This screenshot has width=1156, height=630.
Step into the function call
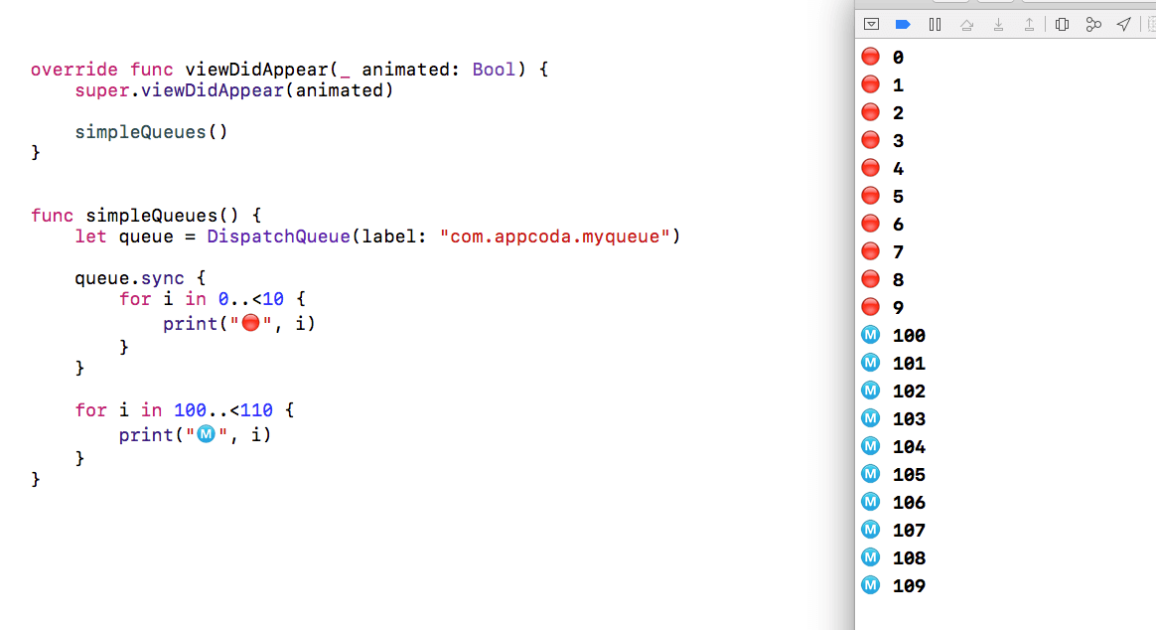[x=998, y=24]
